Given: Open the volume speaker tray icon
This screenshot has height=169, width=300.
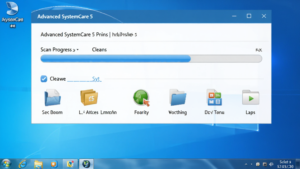Looking at the screenshot, I should tap(271, 164).
